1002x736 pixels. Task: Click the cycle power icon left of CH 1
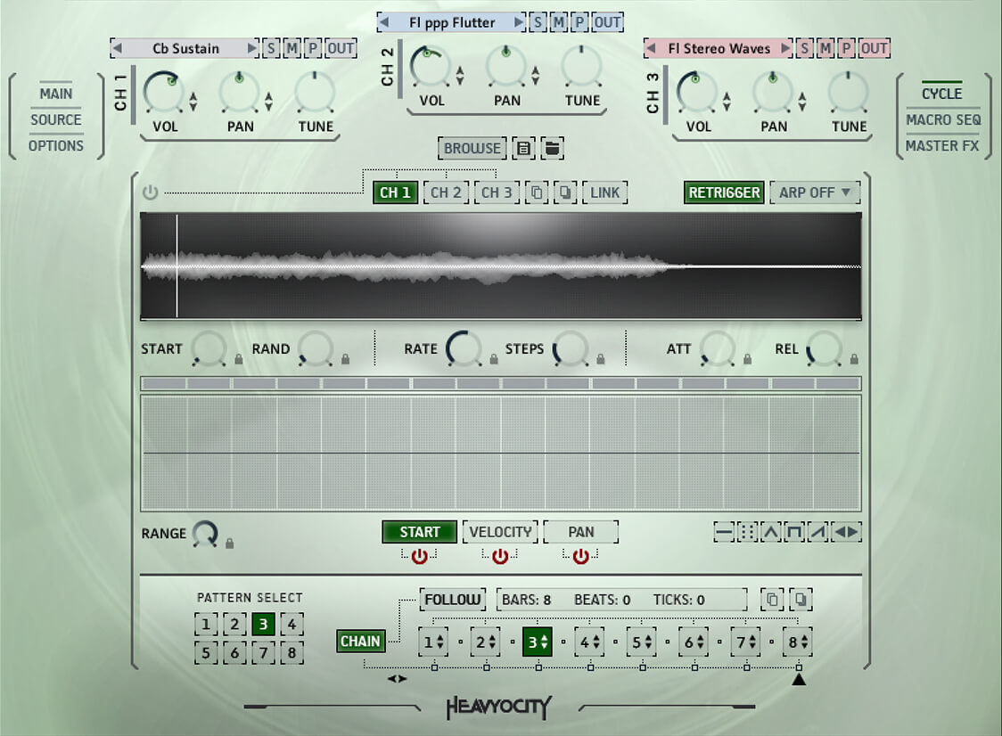tap(150, 192)
